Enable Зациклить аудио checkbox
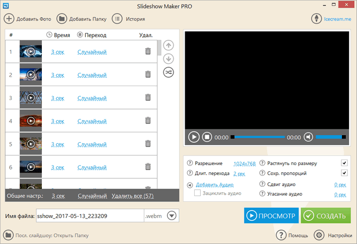This screenshot has width=357, height=244. [197, 193]
